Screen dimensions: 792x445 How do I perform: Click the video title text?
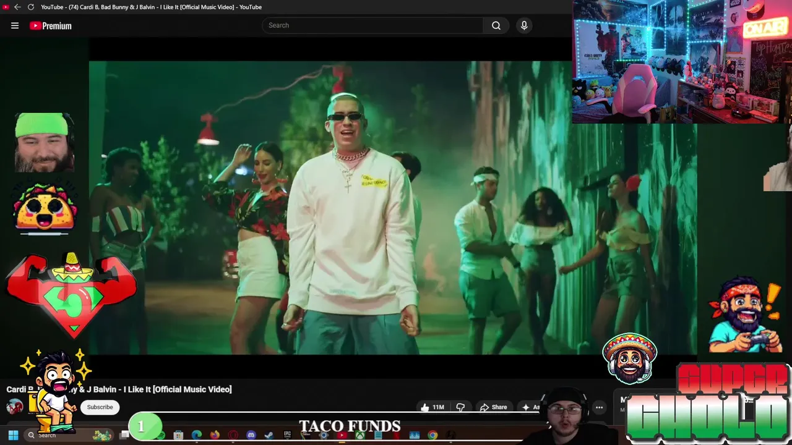click(119, 389)
